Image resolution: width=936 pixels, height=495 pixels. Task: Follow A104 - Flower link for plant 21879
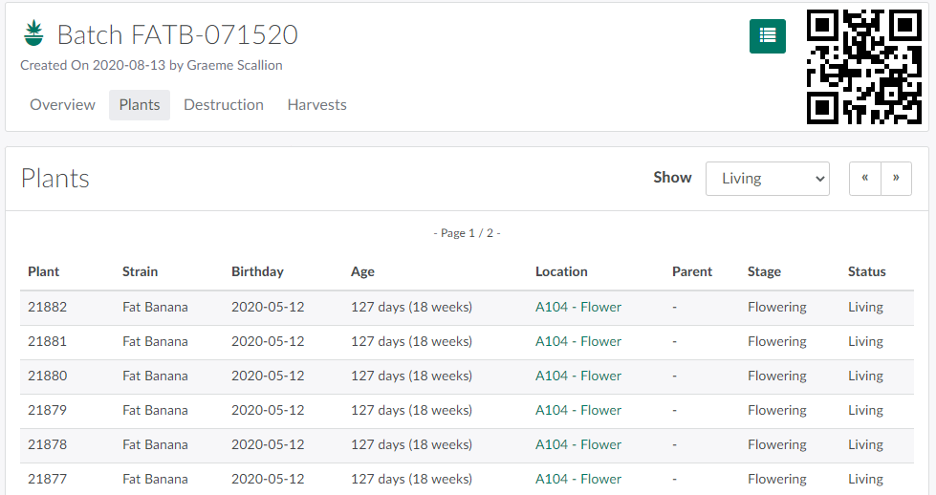pyautogui.click(x=577, y=411)
